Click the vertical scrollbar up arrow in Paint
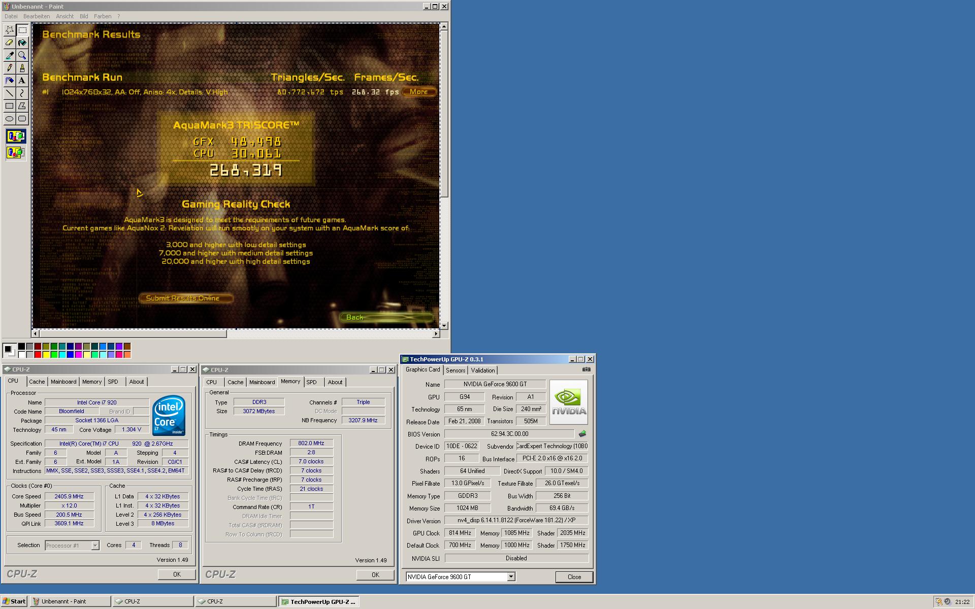This screenshot has width=975, height=609. coord(444,26)
